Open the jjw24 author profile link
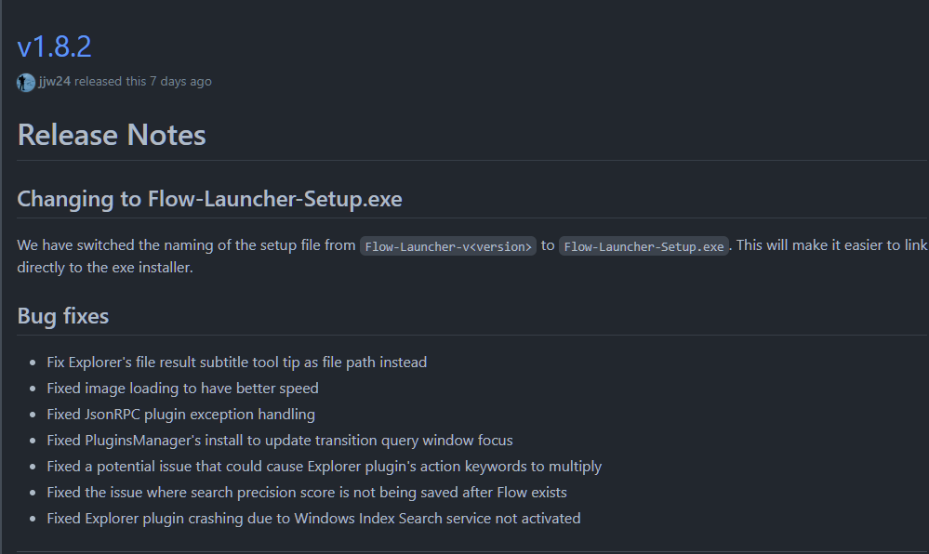Image resolution: width=929 pixels, height=554 pixels. (55, 81)
